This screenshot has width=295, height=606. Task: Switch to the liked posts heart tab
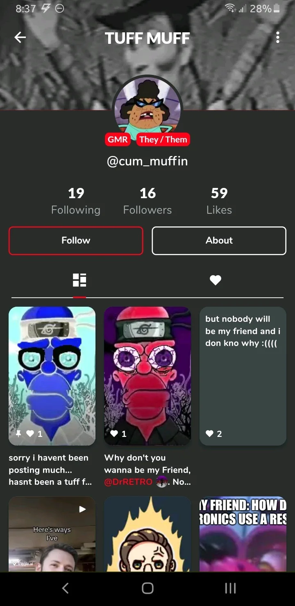pyautogui.click(x=216, y=280)
